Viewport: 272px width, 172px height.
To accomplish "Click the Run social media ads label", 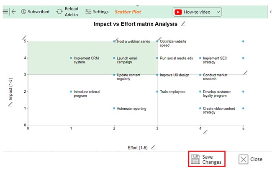I will pos(176,58).
